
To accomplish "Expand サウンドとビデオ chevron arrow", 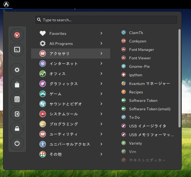I will coord(101,104).
